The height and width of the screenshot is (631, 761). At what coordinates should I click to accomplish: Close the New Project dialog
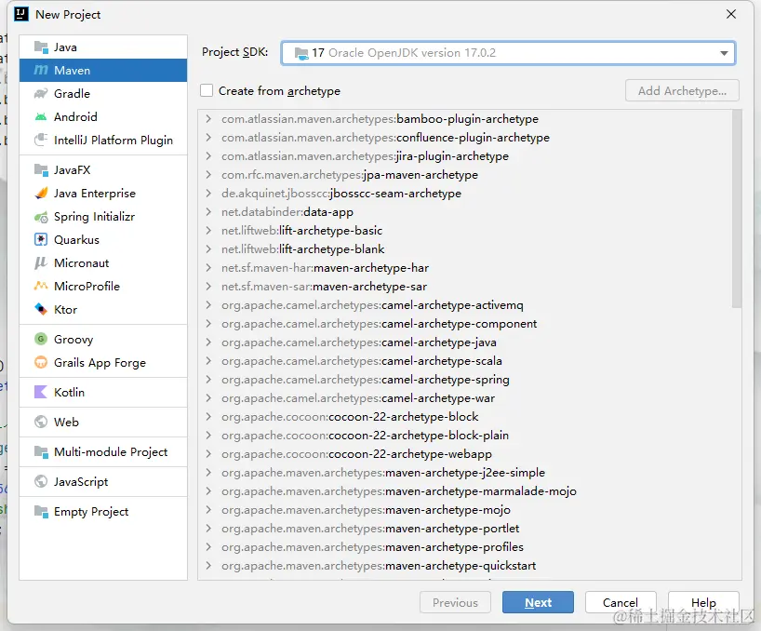pos(731,14)
